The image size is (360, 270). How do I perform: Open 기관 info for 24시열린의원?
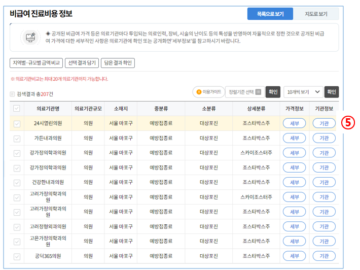324,123
